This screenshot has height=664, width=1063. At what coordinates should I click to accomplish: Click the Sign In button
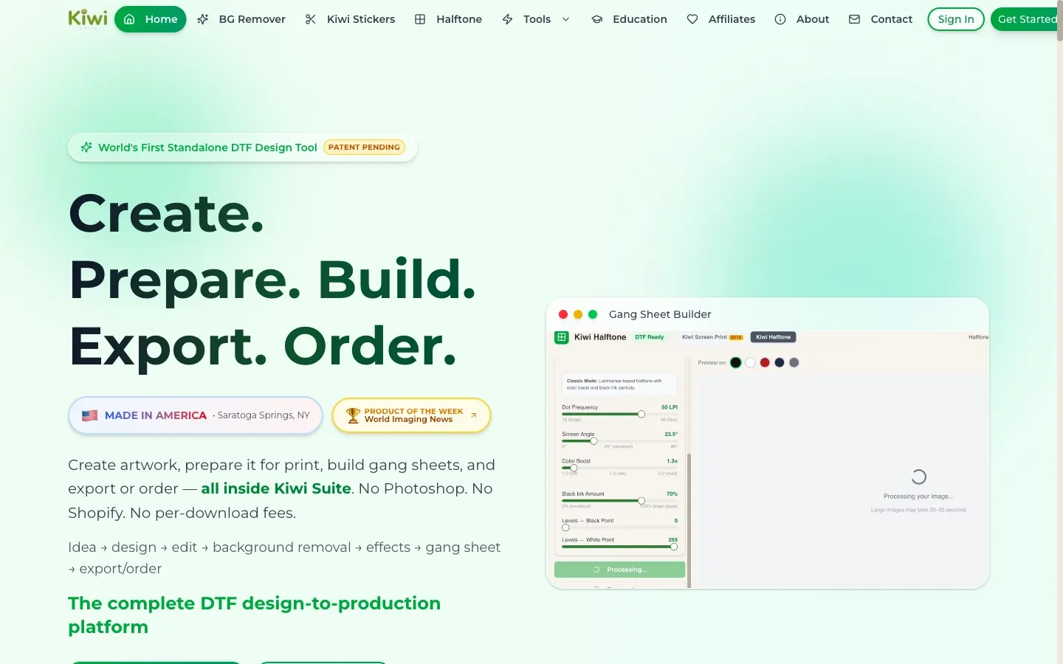(x=956, y=19)
